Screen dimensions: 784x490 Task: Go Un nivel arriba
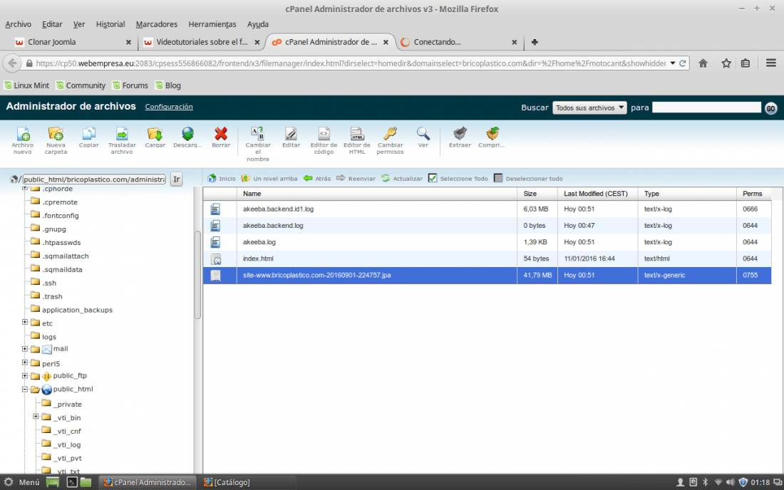(x=269, y=178)
